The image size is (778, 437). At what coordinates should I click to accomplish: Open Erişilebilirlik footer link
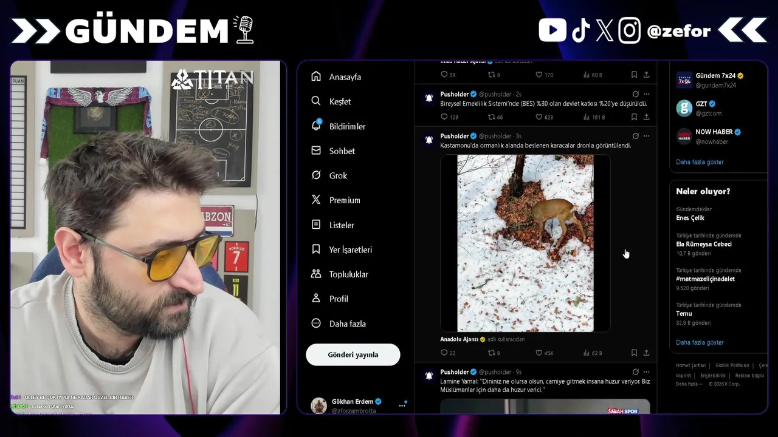713,376
